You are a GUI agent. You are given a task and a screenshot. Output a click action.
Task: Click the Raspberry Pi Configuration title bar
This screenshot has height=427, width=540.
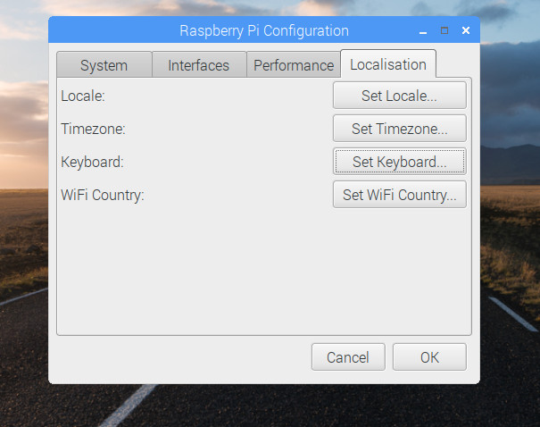264,30
